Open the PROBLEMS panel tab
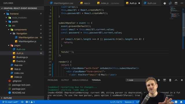The height and width of the screenshot is (104, 185). (x=53, y=80)
